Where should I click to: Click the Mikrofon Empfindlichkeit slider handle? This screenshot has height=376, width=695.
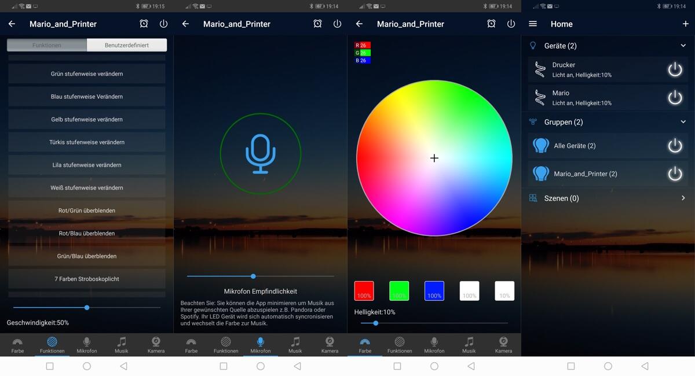pyautogui.click(x=253, y=277)
